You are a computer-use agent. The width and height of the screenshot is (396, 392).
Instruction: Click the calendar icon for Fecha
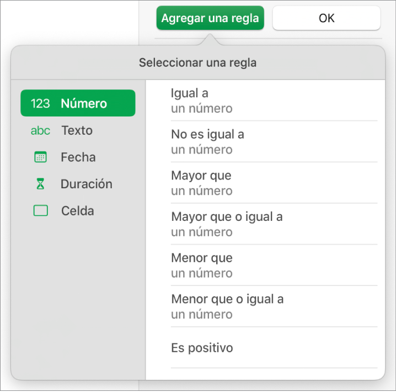(40, 157)
